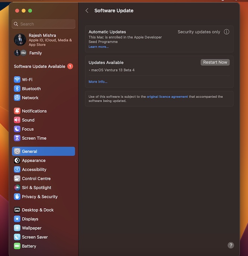
Task: Click Rajesh Mishra profile picture
Action: 20,40
